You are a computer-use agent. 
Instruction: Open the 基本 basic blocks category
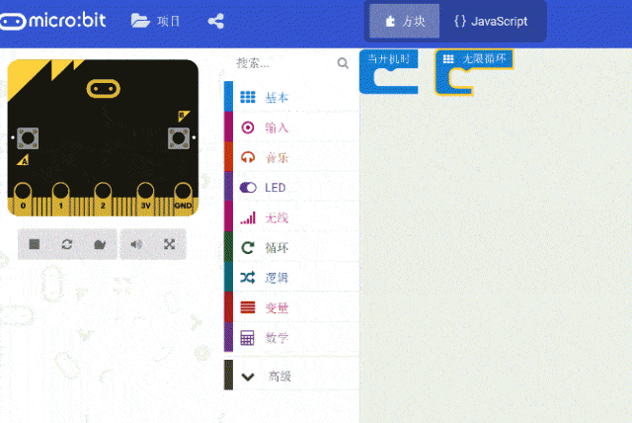coord(277,97)
